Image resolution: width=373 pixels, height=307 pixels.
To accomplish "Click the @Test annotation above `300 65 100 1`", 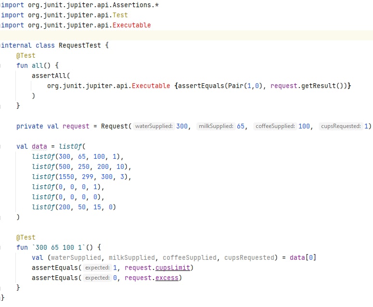I will (26, 238).
